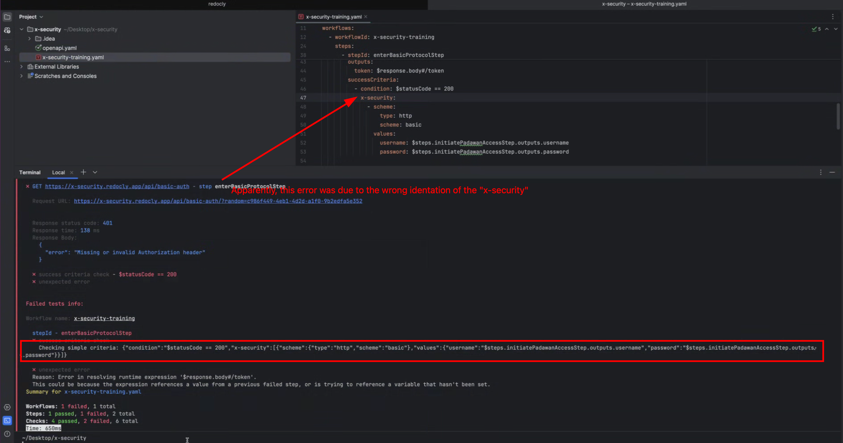Switch to x-security-training.yaml editor tab
The height and width of the screenshot is (443, 843).
click(333, 17)
